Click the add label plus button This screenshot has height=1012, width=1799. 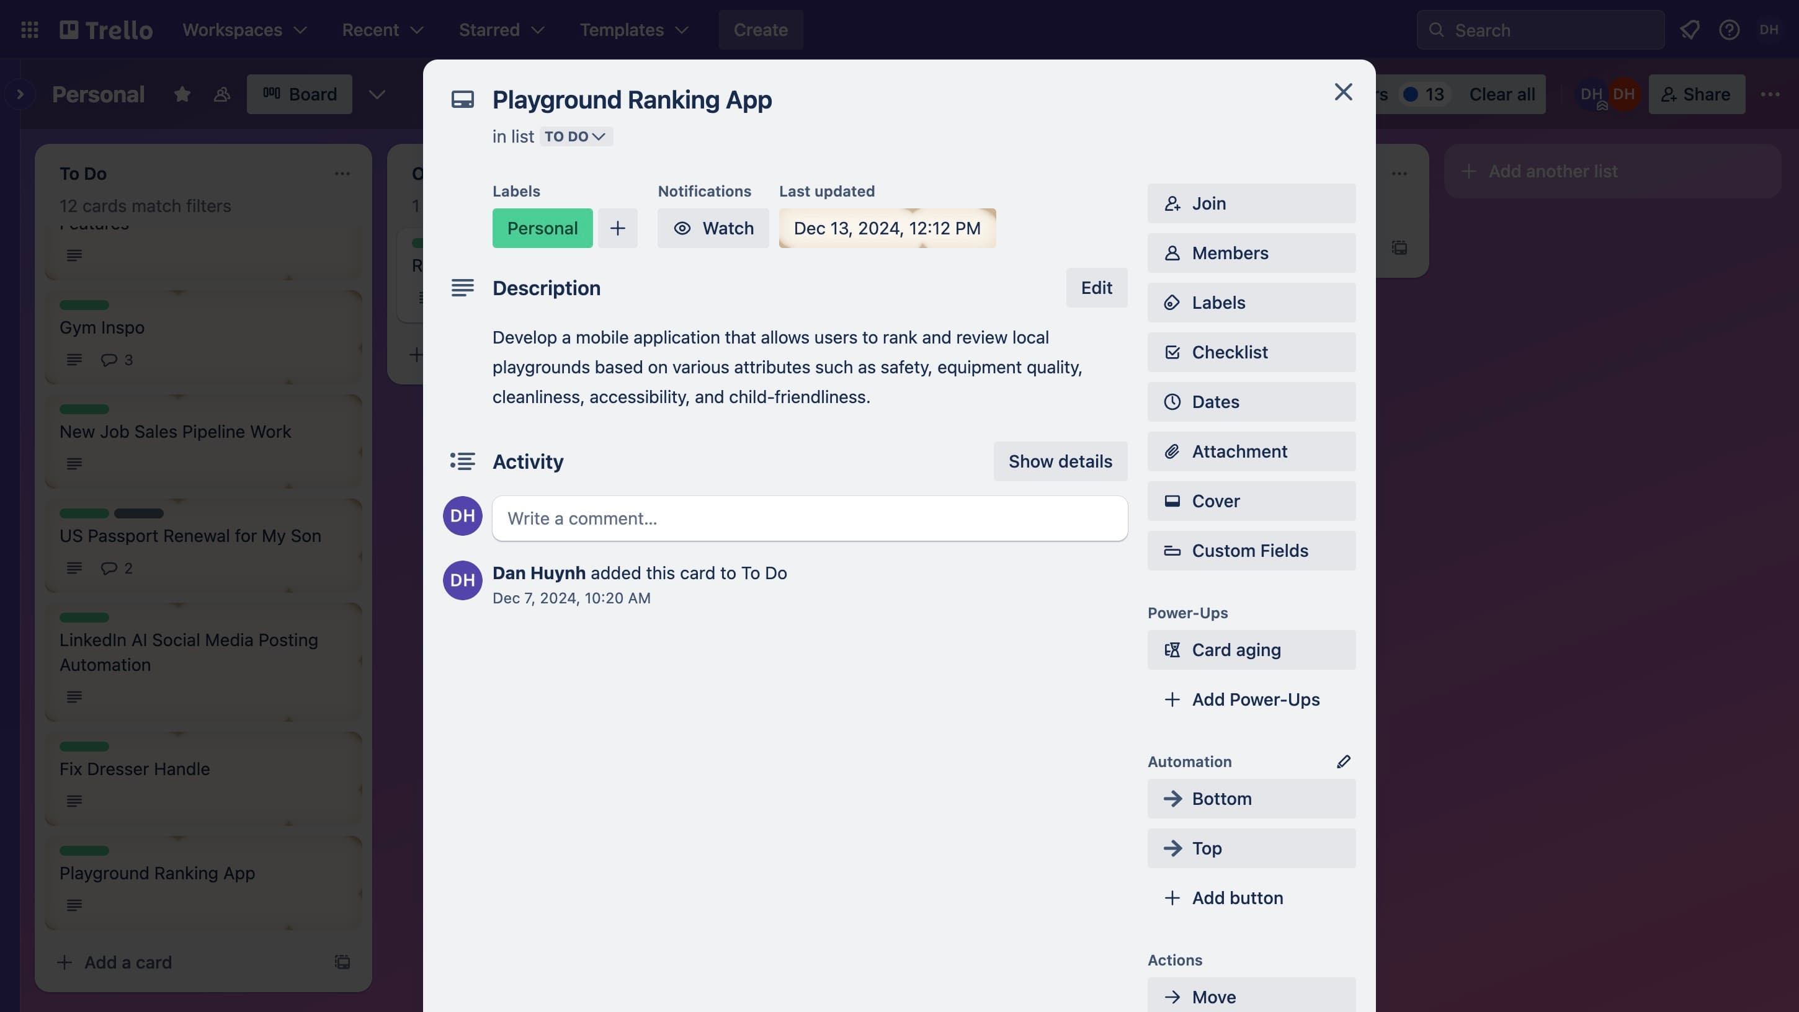[x=617, y=228]
